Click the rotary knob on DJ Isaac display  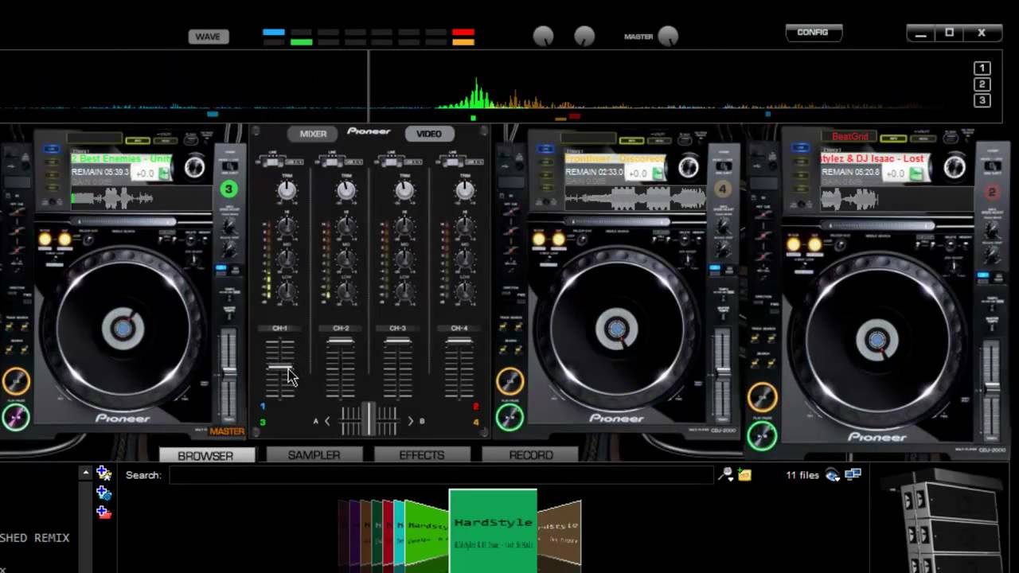pyautogui.click(x=954, y=166)
